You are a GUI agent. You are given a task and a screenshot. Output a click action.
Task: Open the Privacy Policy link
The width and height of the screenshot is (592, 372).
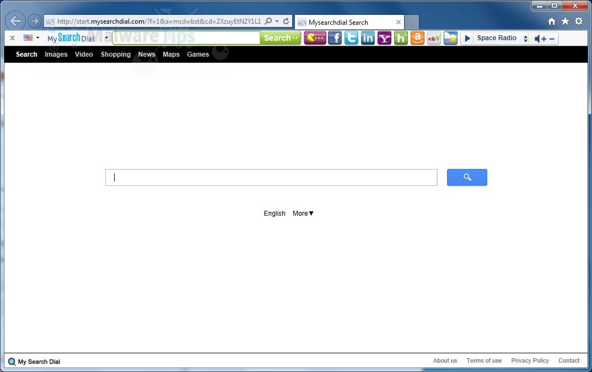(x=530, y=360)
